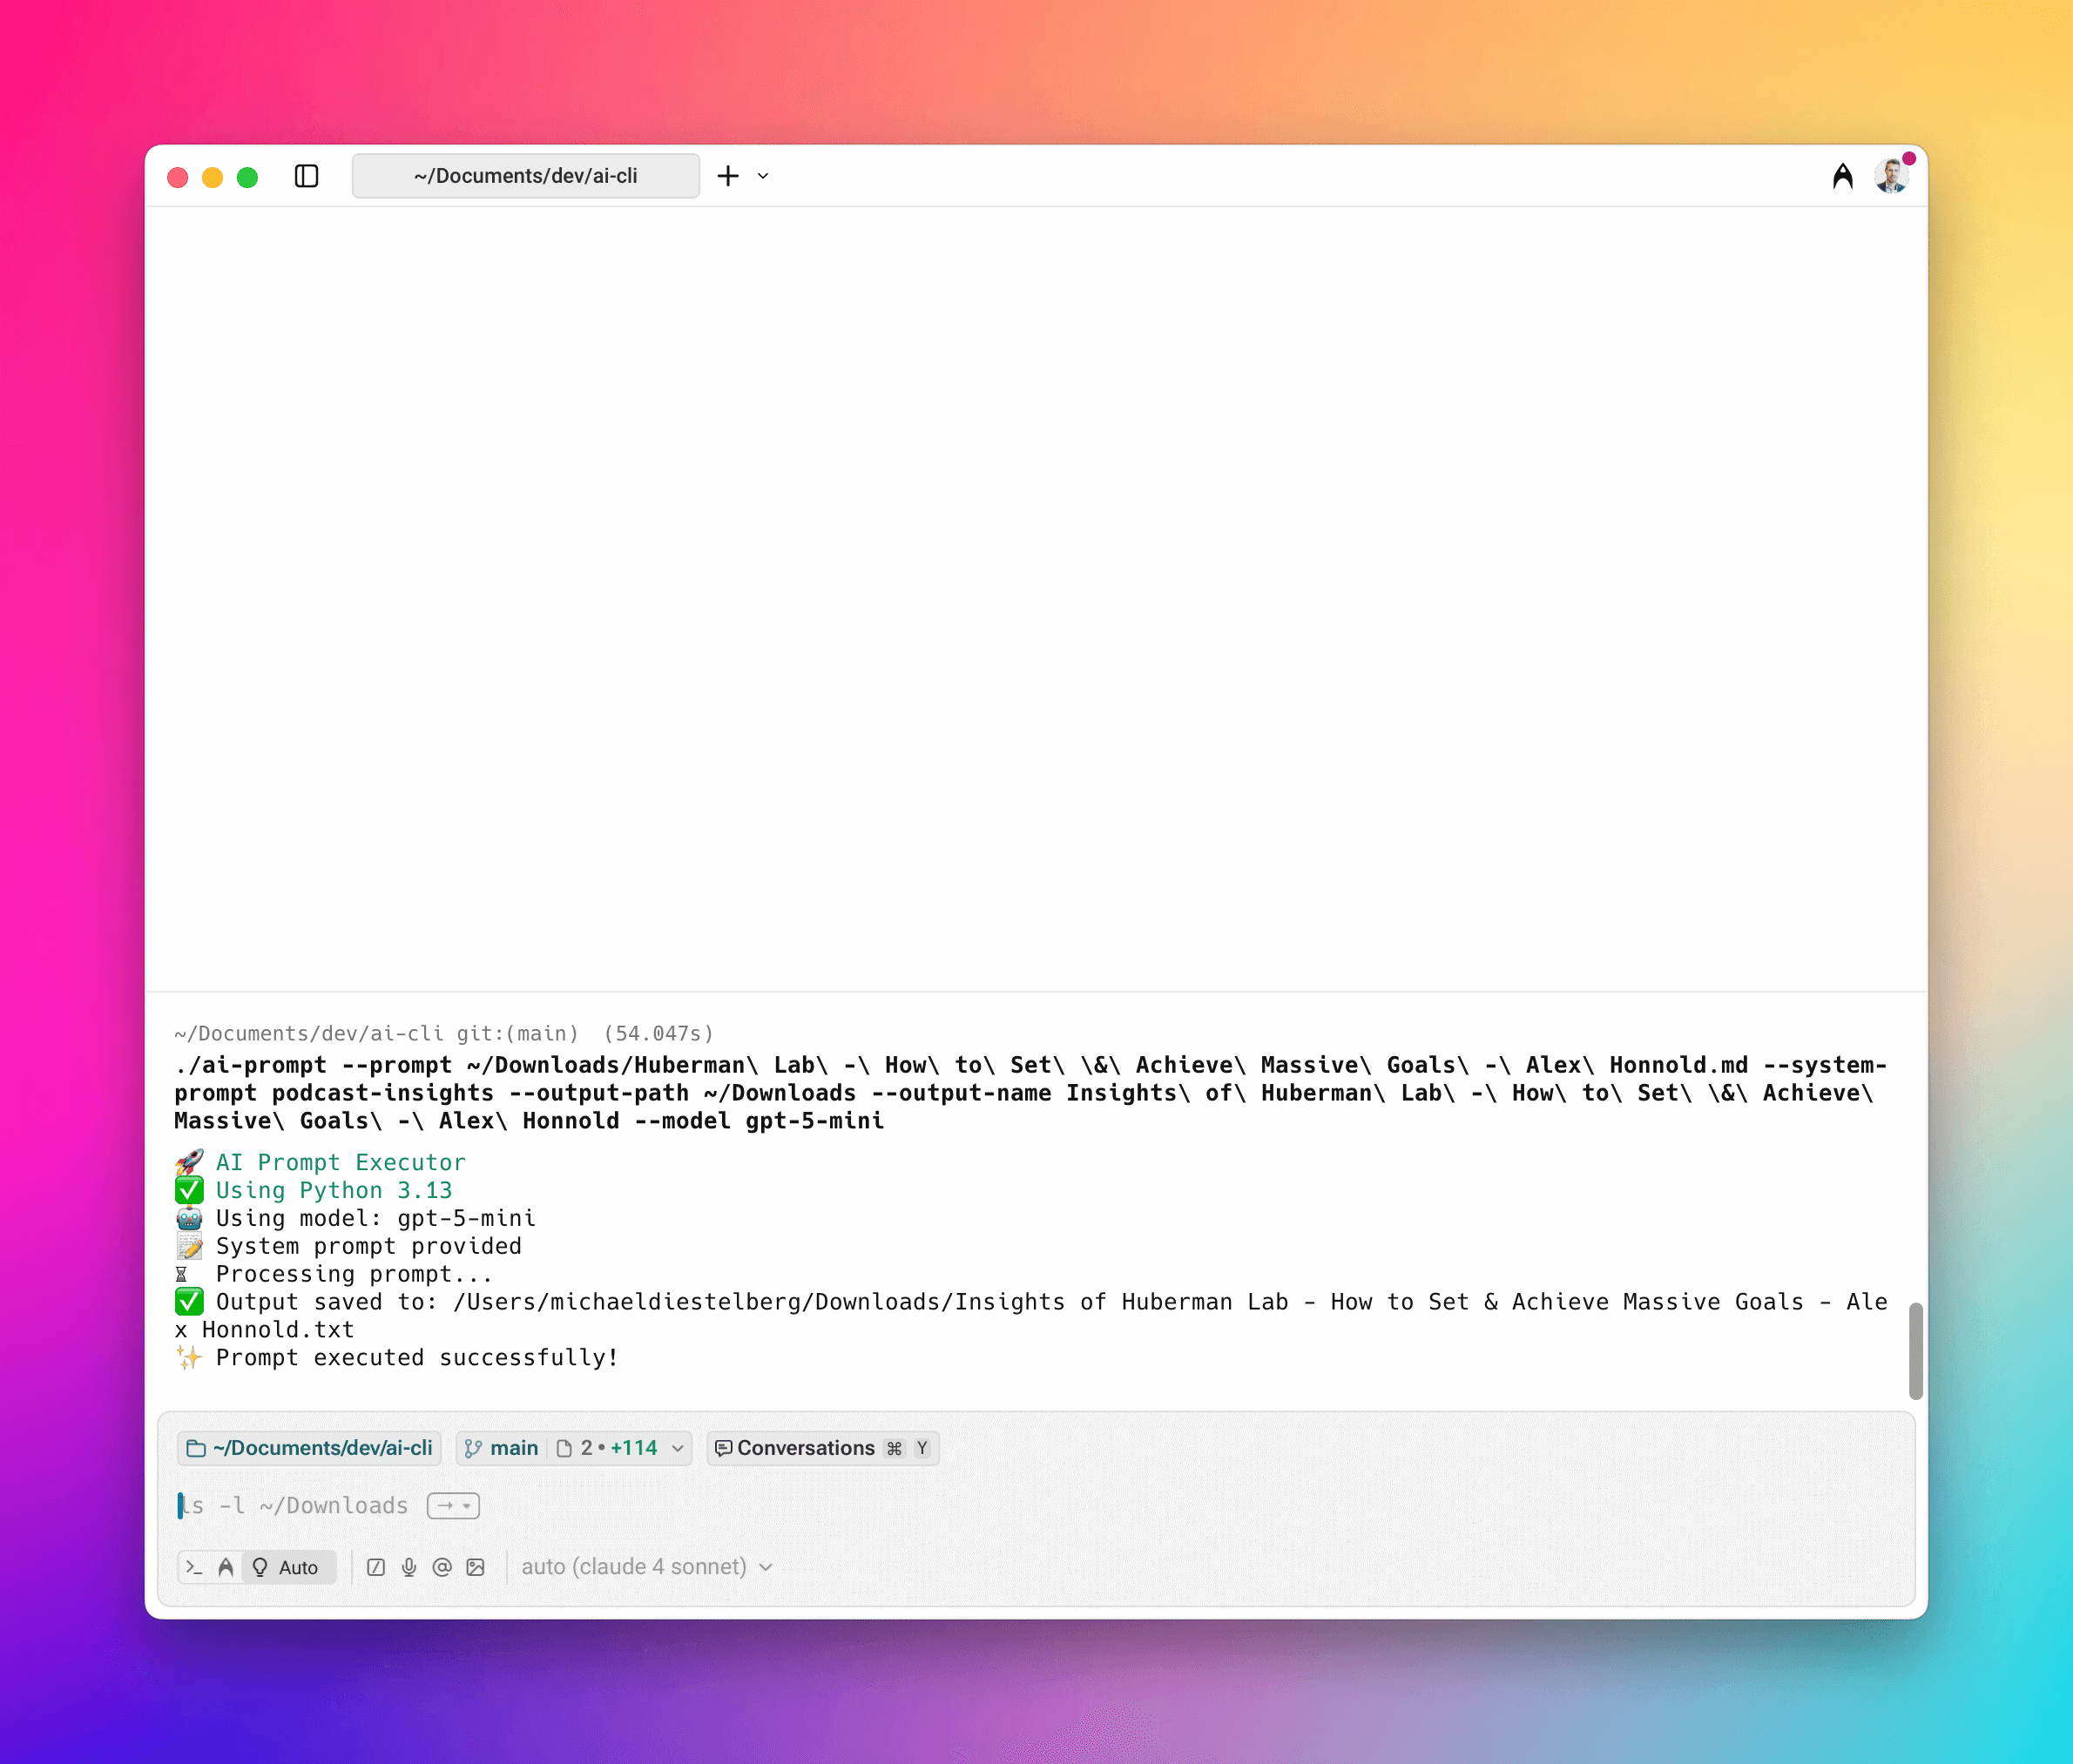Expand the git changes dropdown near +114
The width and height of the screenshot is (2073, 1764).
(x=679, y=1448)
